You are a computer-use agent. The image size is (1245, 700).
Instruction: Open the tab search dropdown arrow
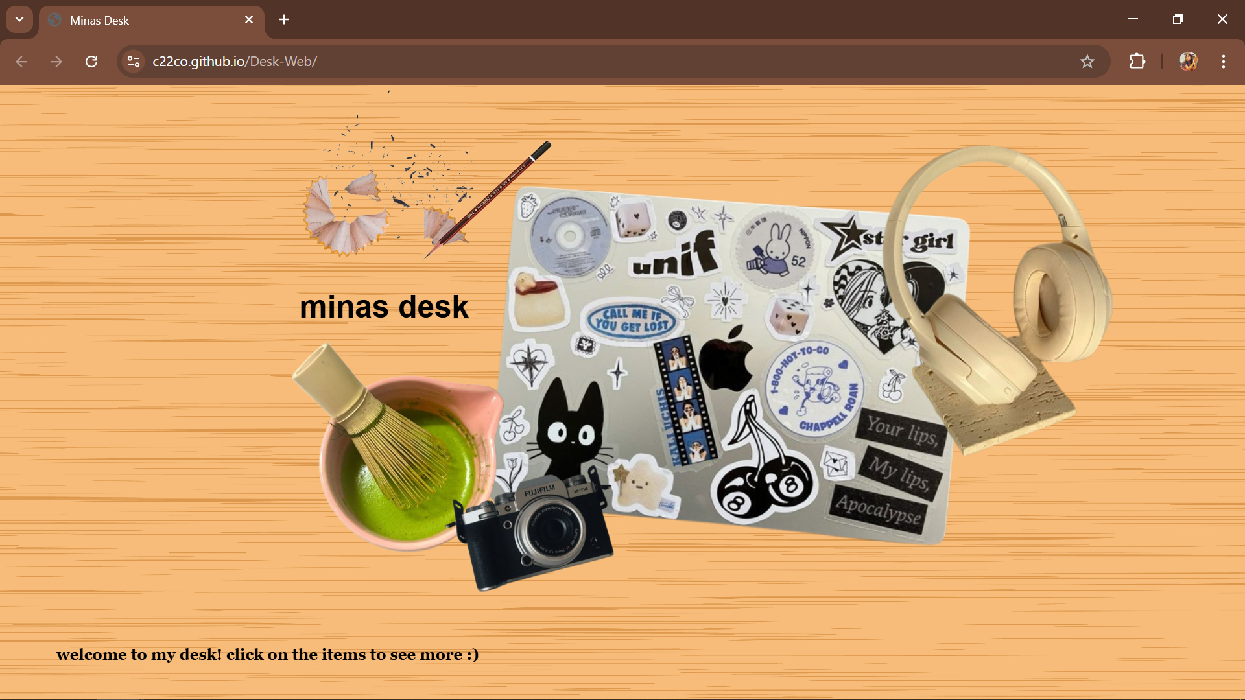coord(19,19)
